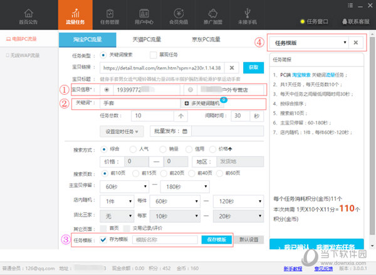This screenshot has width=376, height=275.
Task: Enable the 展现任务 checkbox
Action: [153, 55]
